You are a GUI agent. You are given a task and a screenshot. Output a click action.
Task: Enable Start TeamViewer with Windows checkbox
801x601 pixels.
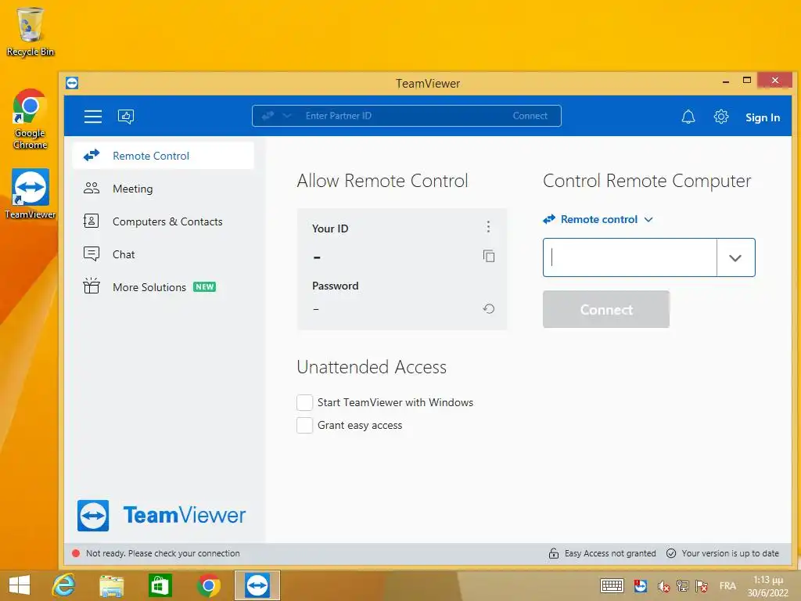click(304, 402)
